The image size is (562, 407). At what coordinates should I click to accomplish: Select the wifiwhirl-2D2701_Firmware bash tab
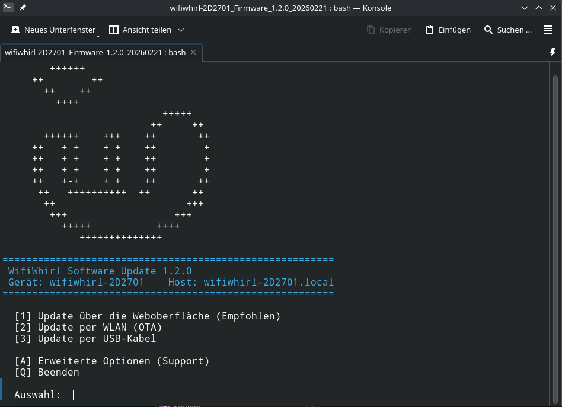95,52
